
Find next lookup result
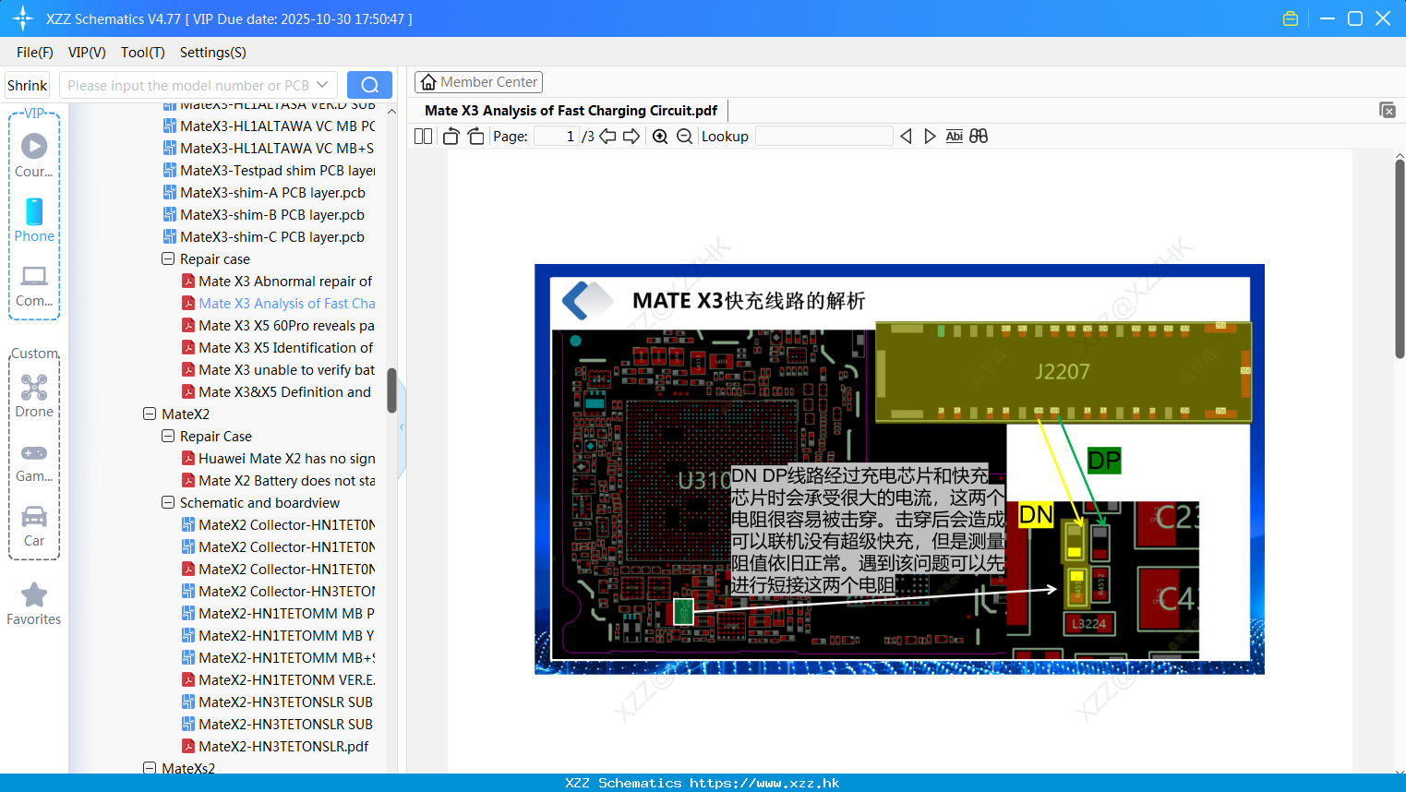[x=930, y=136]
